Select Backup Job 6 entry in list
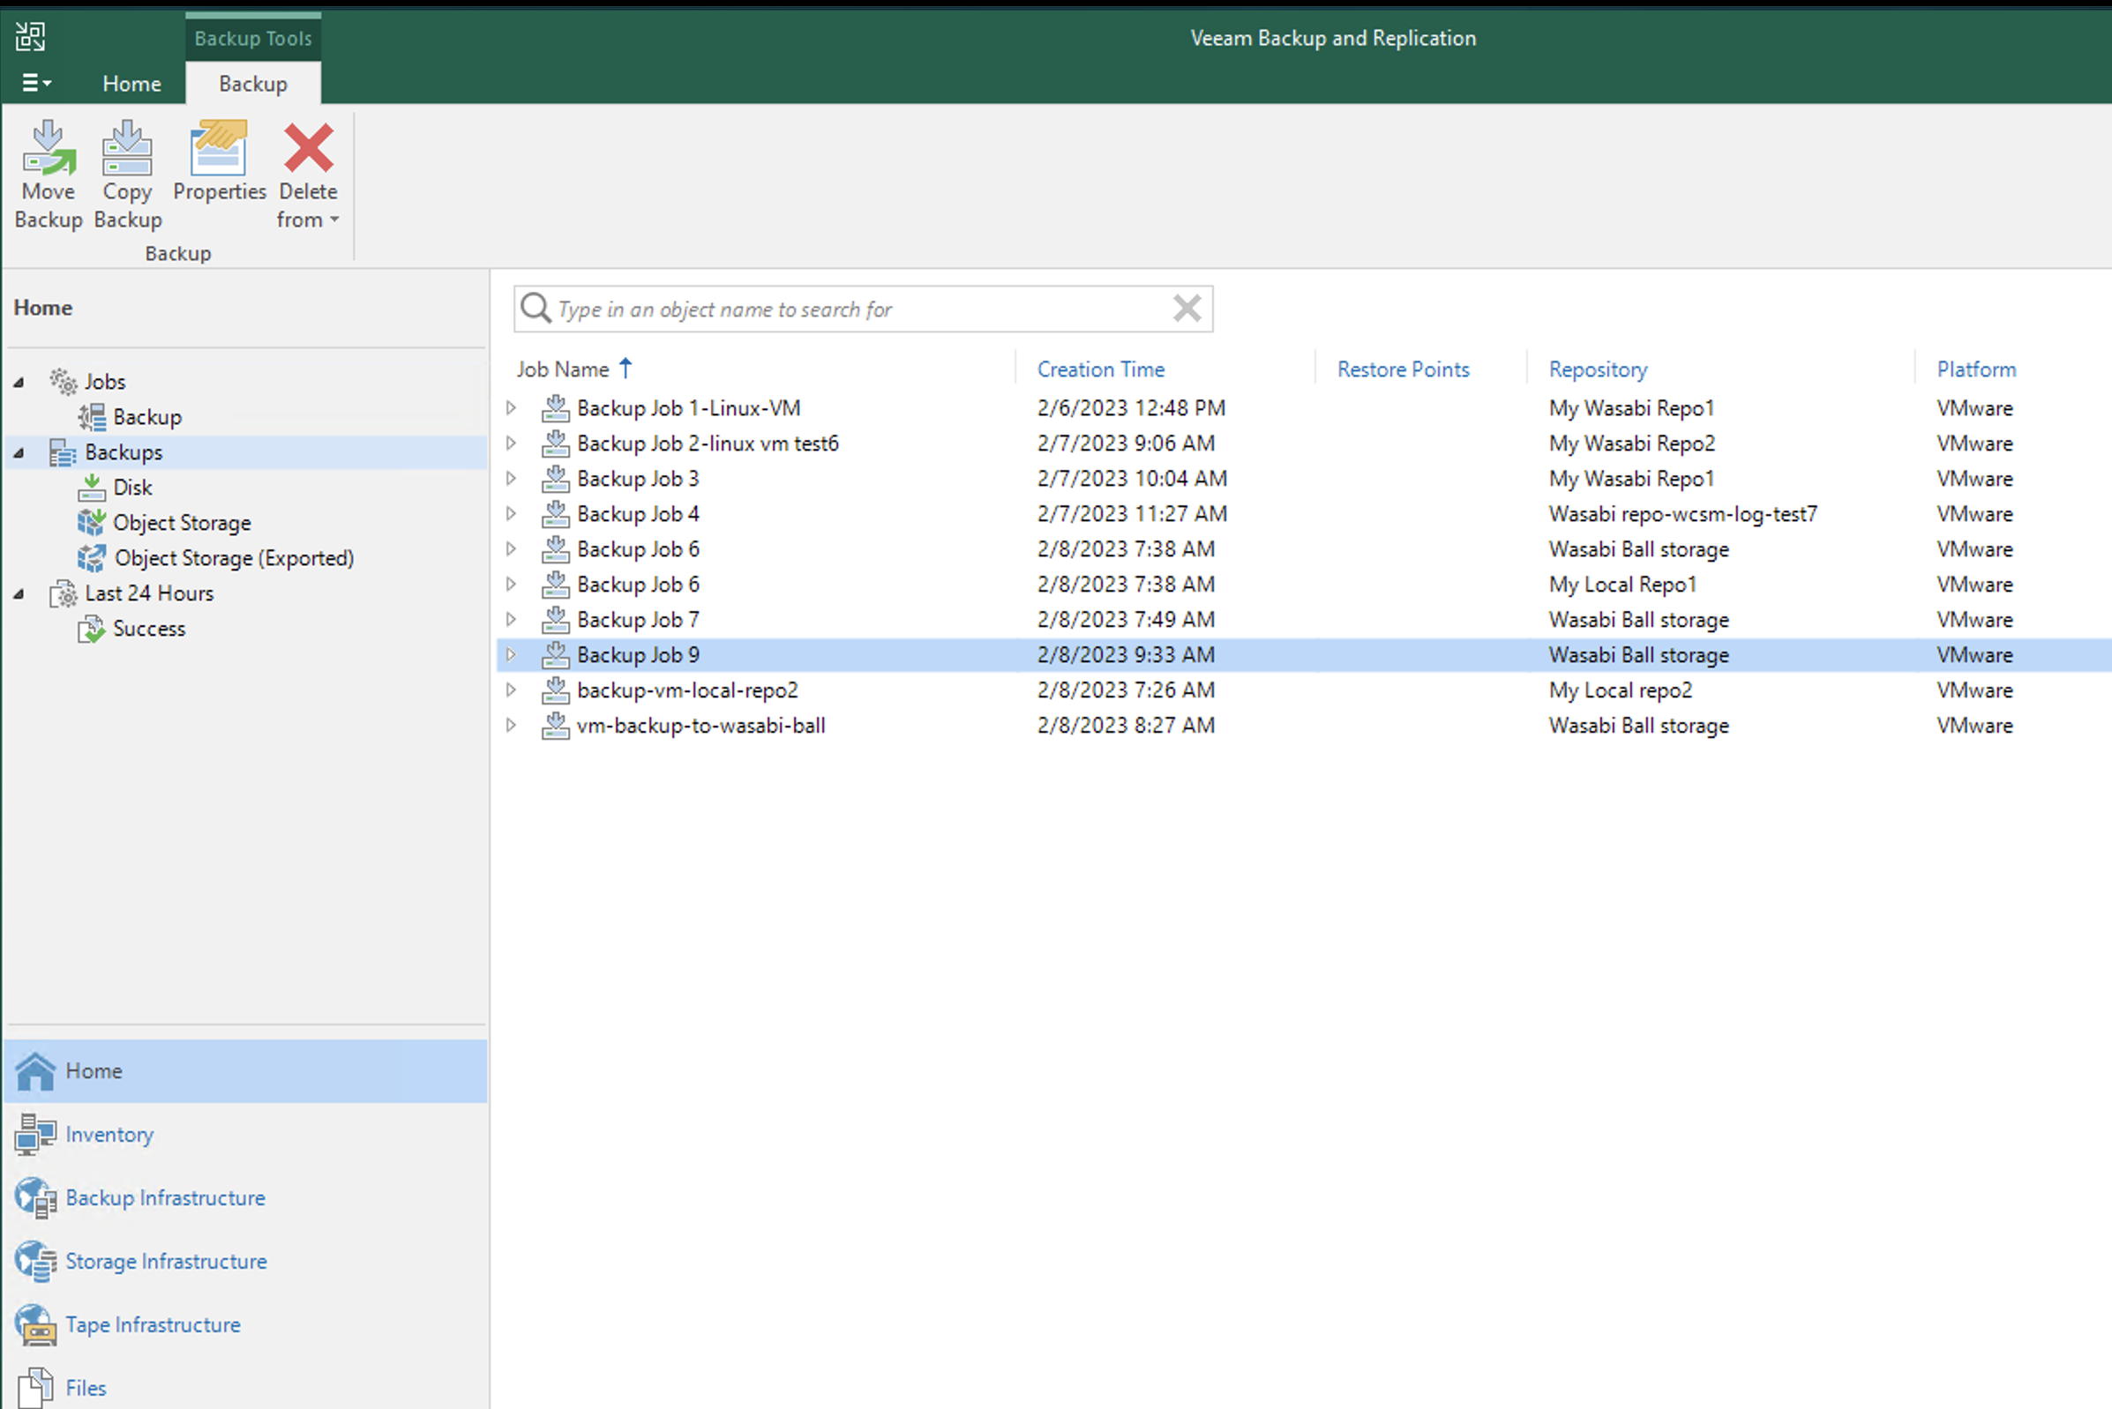 click(x=637, y=548)
